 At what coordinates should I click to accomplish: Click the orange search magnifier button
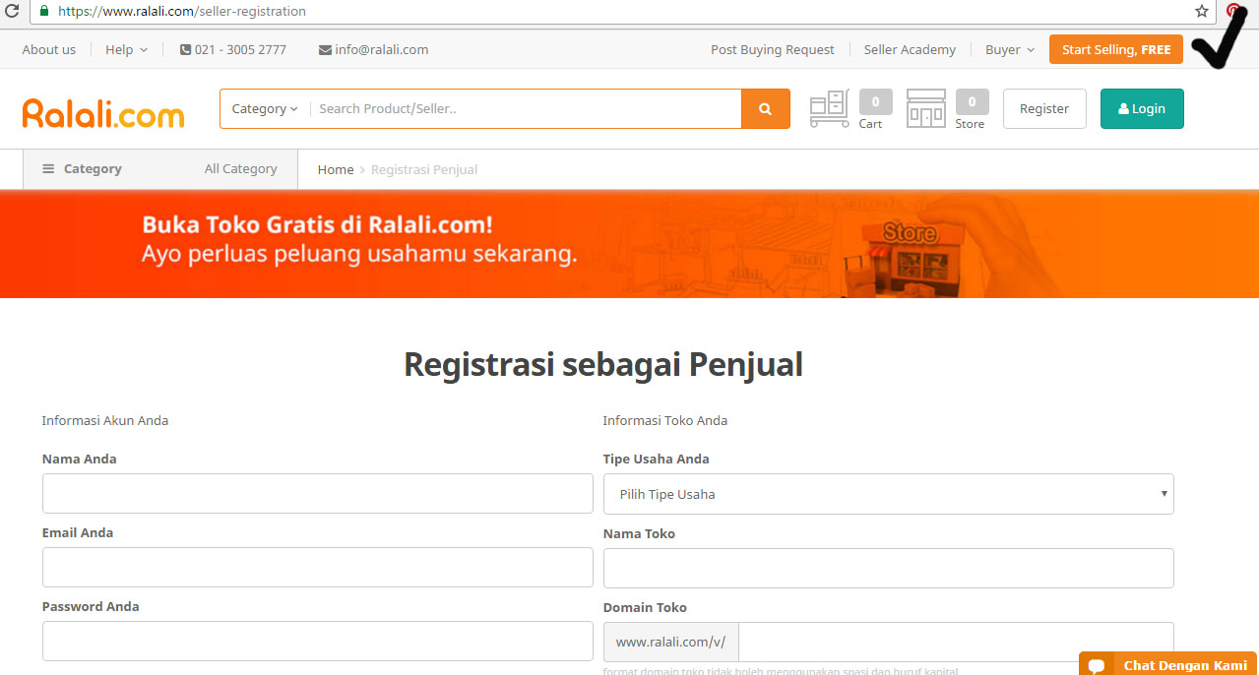[765, 109]
